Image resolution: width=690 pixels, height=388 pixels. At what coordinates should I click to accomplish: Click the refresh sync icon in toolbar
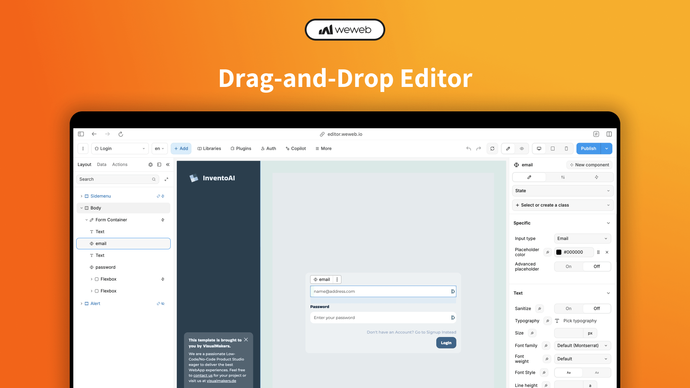tap(492, 148)
